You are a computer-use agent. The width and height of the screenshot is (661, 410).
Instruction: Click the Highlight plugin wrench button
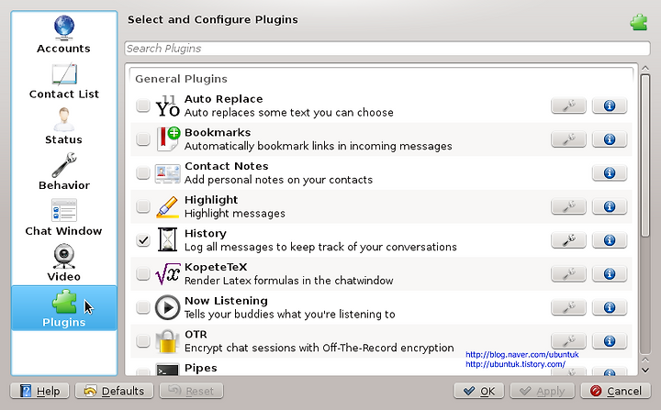[568, 206]
